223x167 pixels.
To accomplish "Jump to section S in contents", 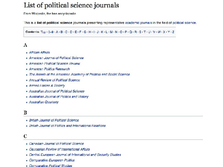I will [x=140, y=32].
